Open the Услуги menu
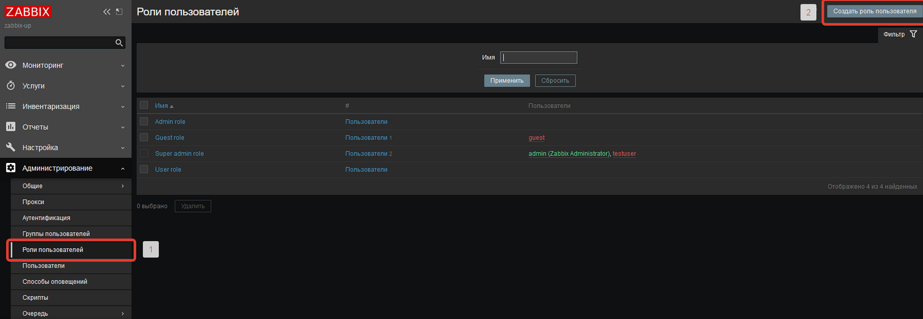Screen dimensions: 923x319 [66, 86]
